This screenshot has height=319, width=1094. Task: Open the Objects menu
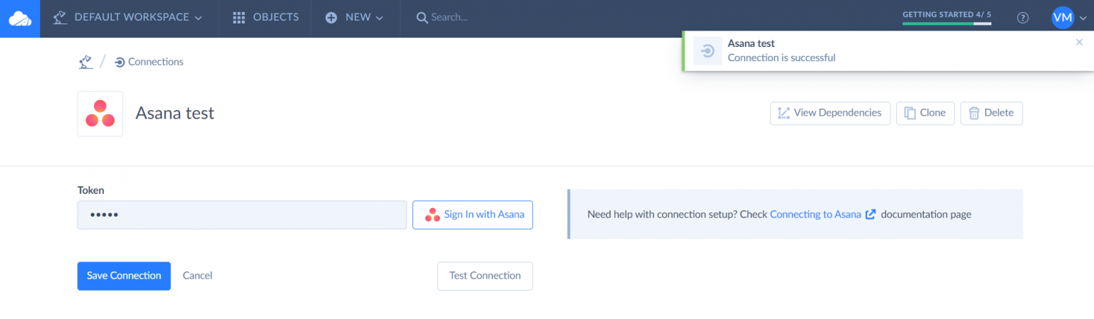pos(266,18)
